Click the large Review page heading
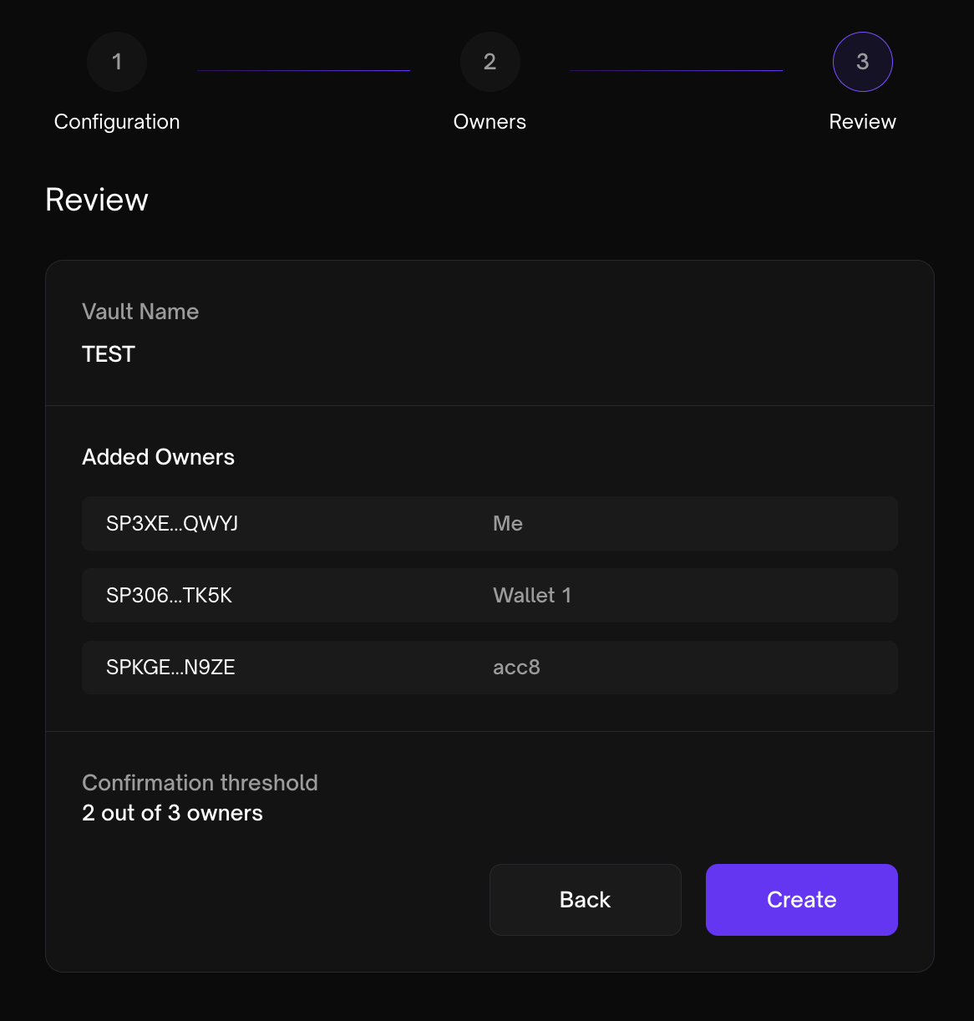Image resolution: width=974 pixels, height=1021 pixels. click(x=97, y=200)
